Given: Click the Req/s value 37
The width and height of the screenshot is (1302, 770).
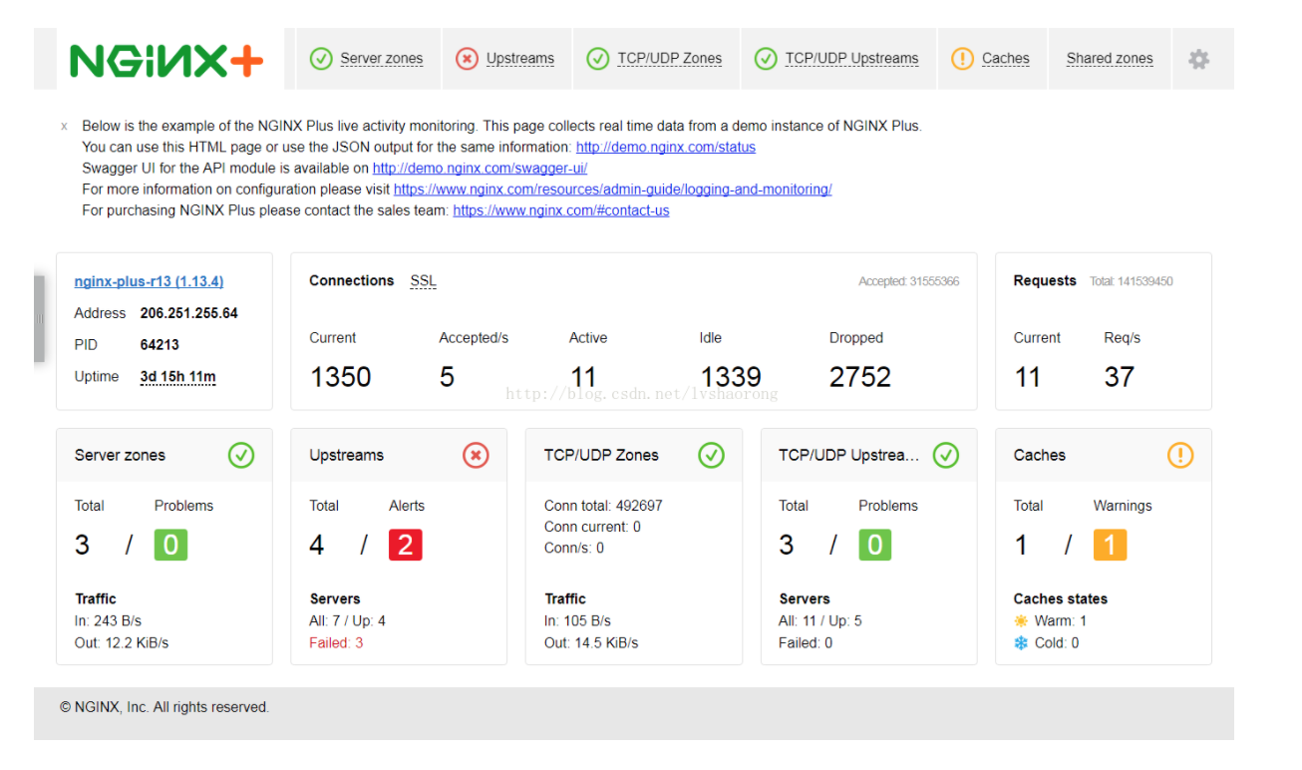Looking at the screenshot, I should 1119,377.
